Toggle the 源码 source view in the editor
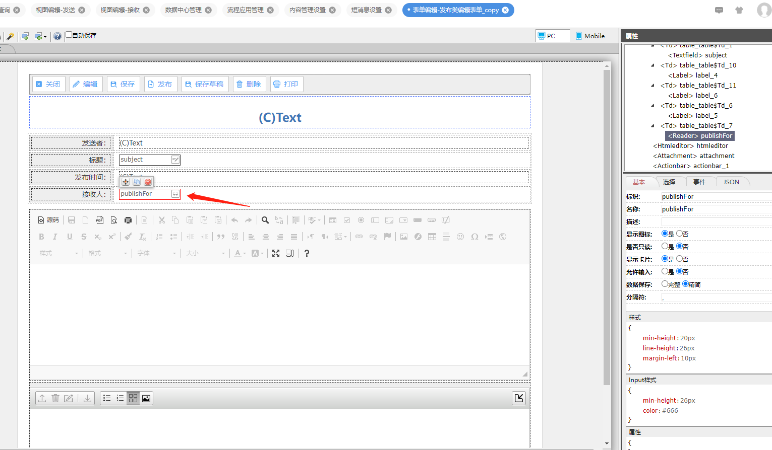 (x=48, y=220)
